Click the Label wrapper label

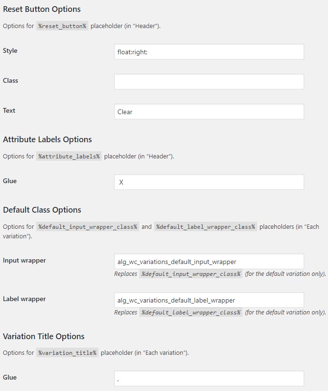coord(24,299)
